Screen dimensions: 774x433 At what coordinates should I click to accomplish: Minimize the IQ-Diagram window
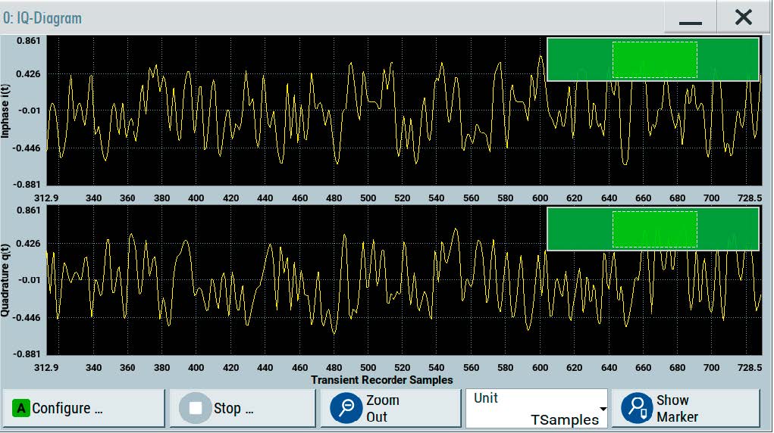point(691,18)
